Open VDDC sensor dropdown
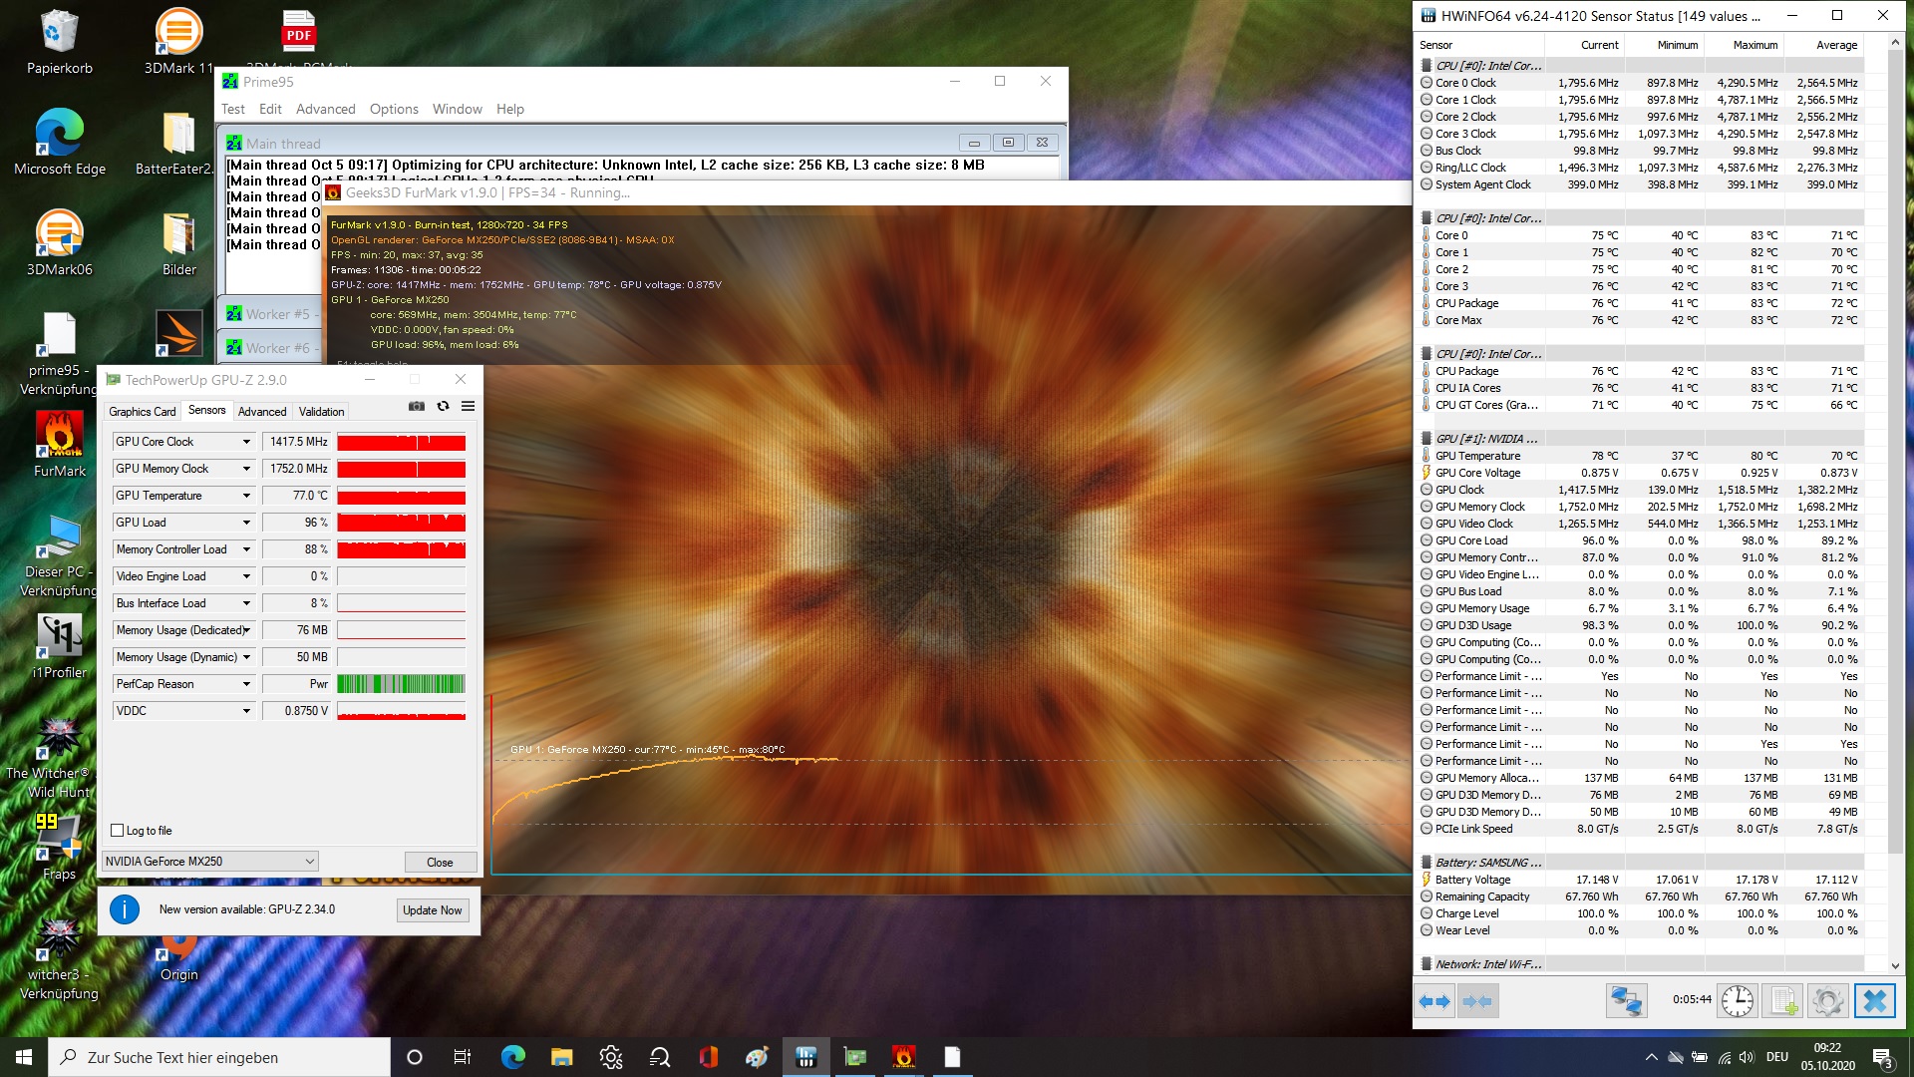The width and height of the screenshot is (1914, 1077). tap(245, 711)
